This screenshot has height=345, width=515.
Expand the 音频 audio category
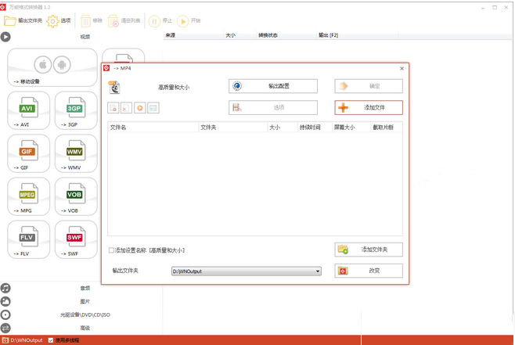point(85,288)
